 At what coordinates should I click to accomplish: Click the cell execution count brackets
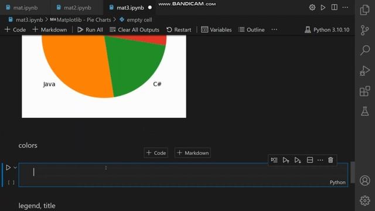click(11, 182)
